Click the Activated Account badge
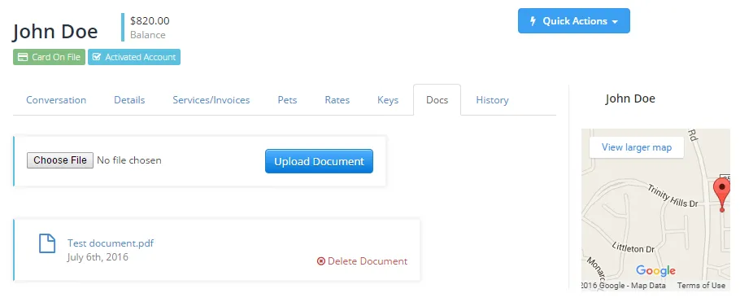This screenshot has width=740, height=302. click(x=134, y=57)
